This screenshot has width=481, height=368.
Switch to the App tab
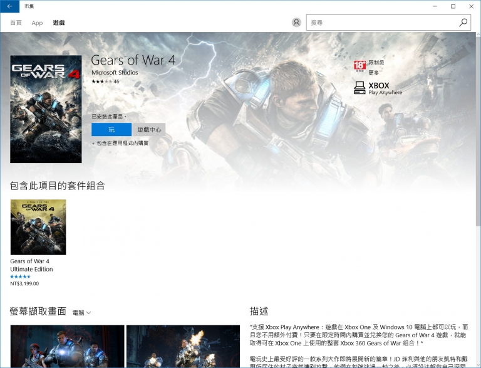point(37,23)
